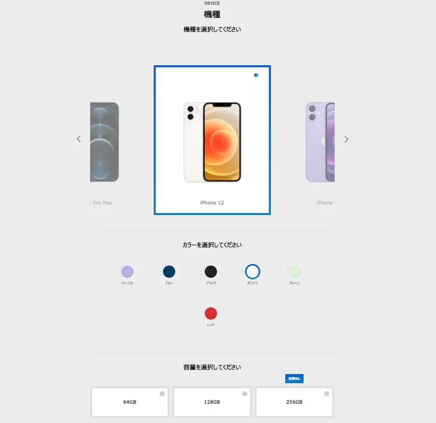Viewport: 436px width, 423px height.
Task: Click the left carousel arrow
Action: click(x=78, y=139)
